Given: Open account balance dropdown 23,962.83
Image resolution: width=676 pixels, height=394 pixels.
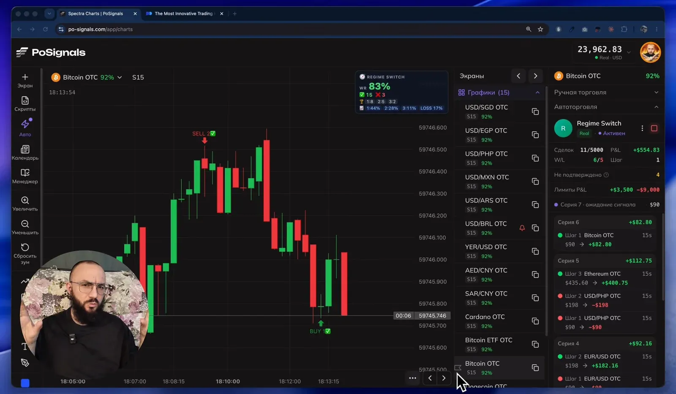Looking at the screenshot, I should [604, 52].
